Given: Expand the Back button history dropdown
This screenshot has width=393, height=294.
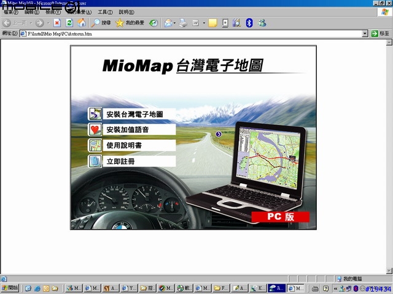Looking at the screenshot, I should pyautogui.click(x=31, y=23).
